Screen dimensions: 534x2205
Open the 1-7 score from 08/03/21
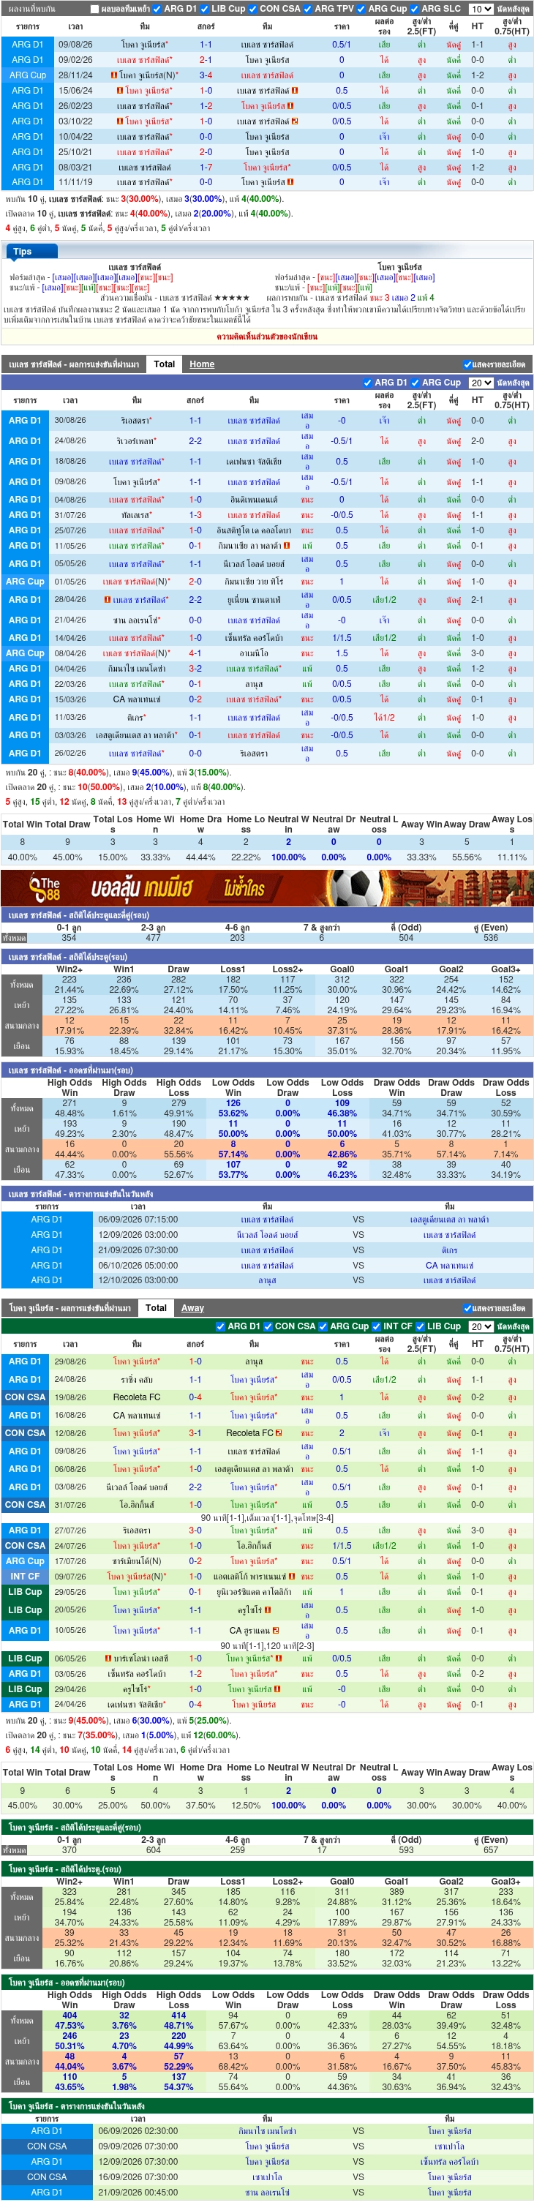tap(206, 167)
